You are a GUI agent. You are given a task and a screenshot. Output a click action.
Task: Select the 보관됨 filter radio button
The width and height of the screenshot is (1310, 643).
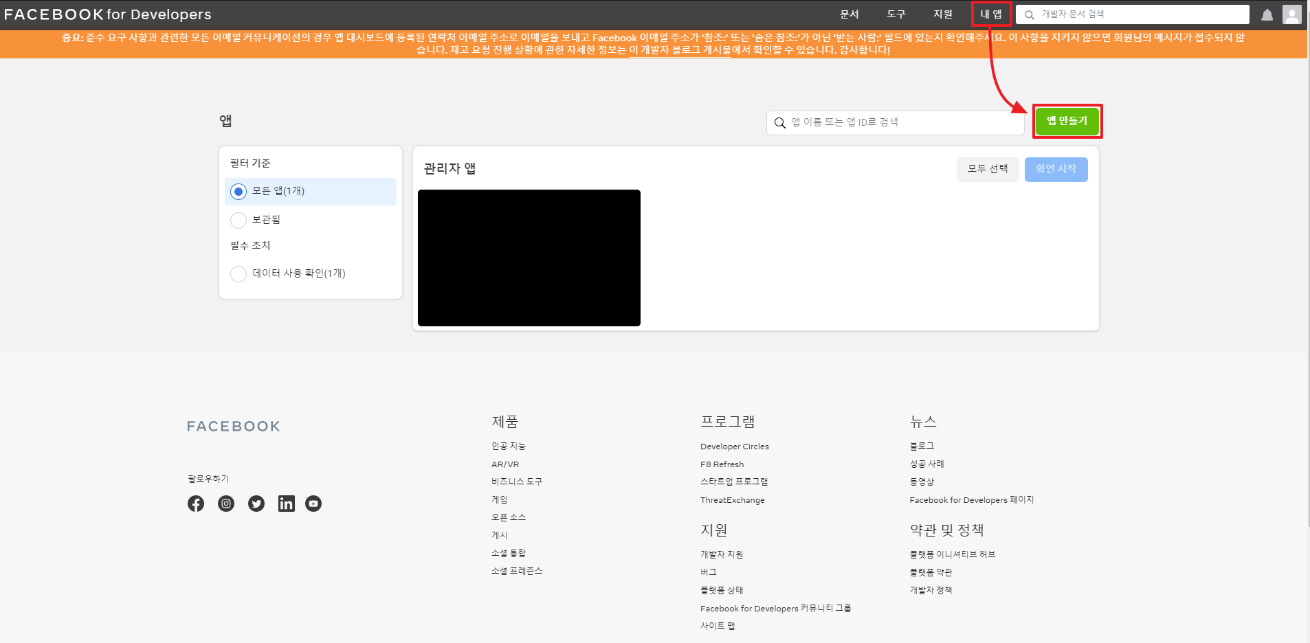pyautogui.click(x=238, y=221)
